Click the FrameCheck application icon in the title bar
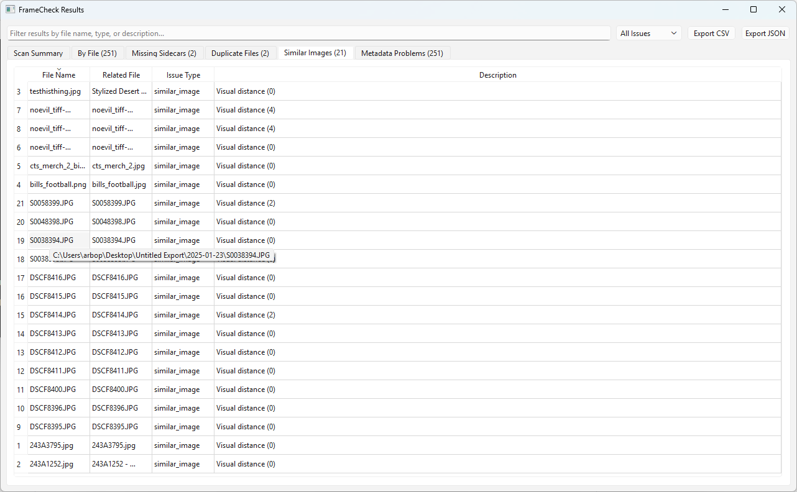797x492 pixels. pyautogui.click(x=9, y=9)
